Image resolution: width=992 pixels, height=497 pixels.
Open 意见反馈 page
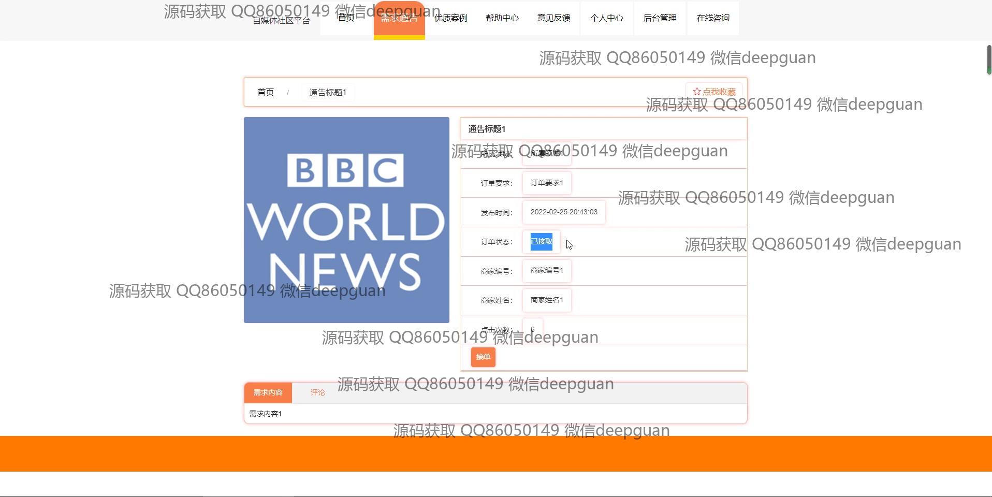[554, 18]
